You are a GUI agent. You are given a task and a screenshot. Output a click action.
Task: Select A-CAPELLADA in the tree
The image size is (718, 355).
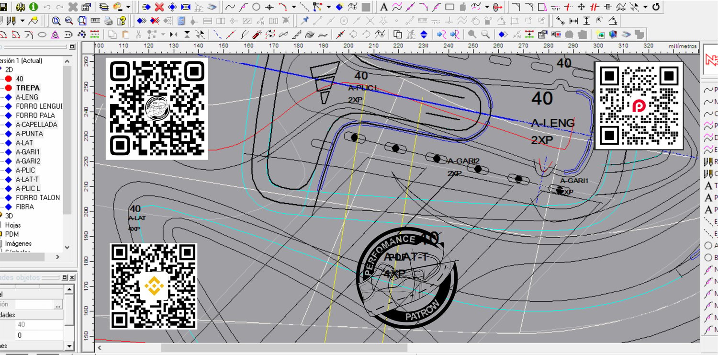coord(36,125)
